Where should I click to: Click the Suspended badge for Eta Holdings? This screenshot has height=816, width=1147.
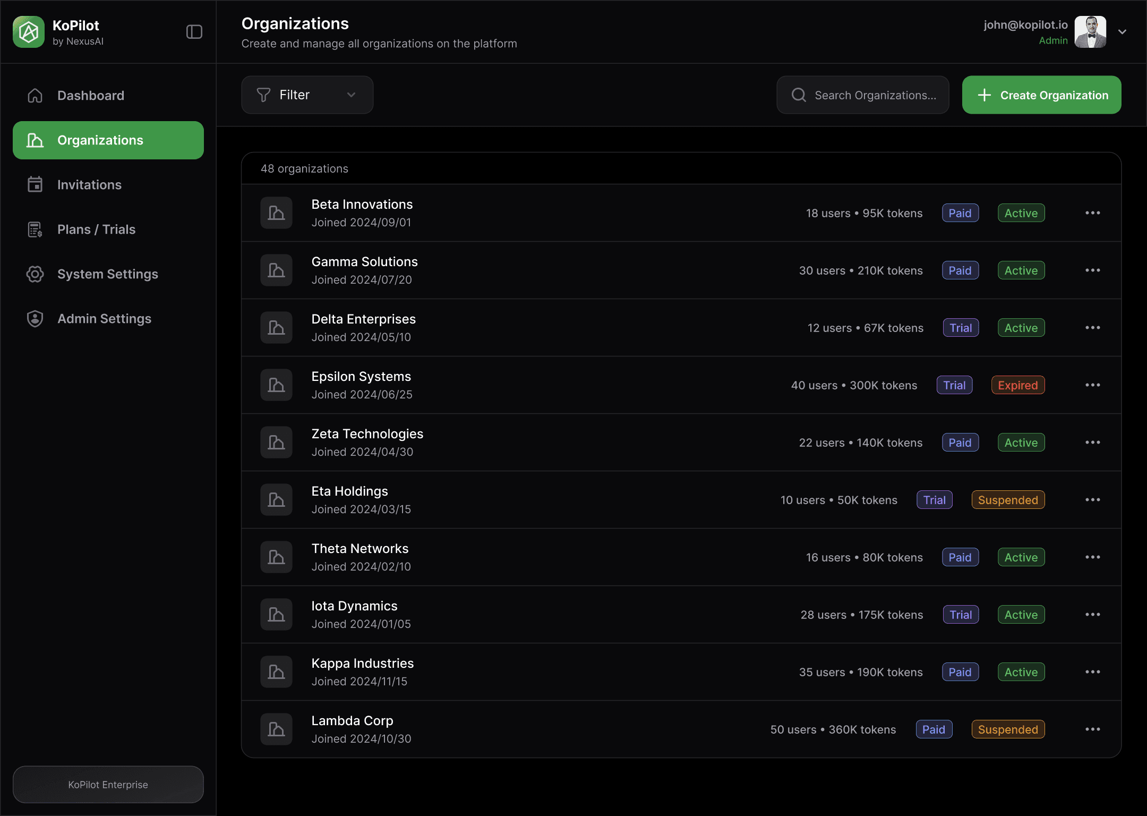1008,500
